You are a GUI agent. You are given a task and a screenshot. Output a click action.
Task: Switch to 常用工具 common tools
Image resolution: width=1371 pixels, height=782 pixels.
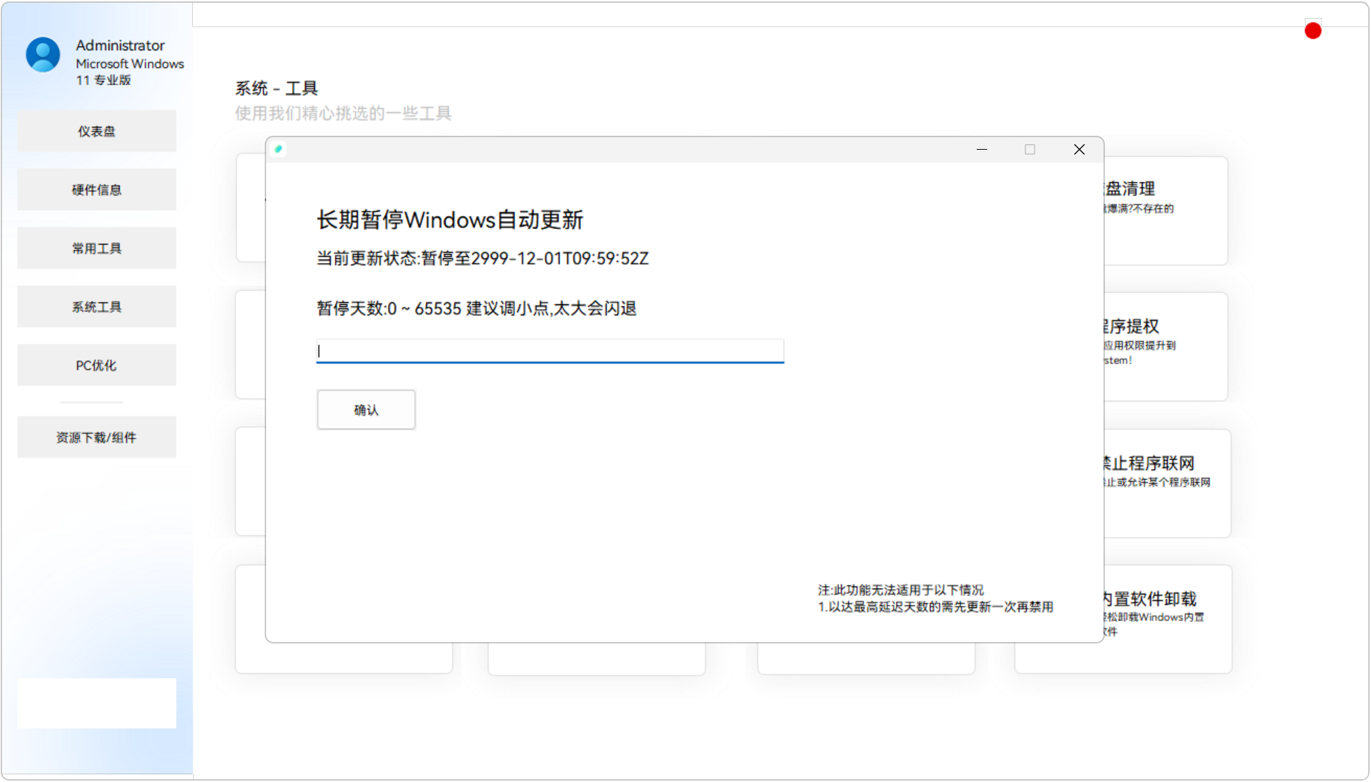(x=96, y=248)
